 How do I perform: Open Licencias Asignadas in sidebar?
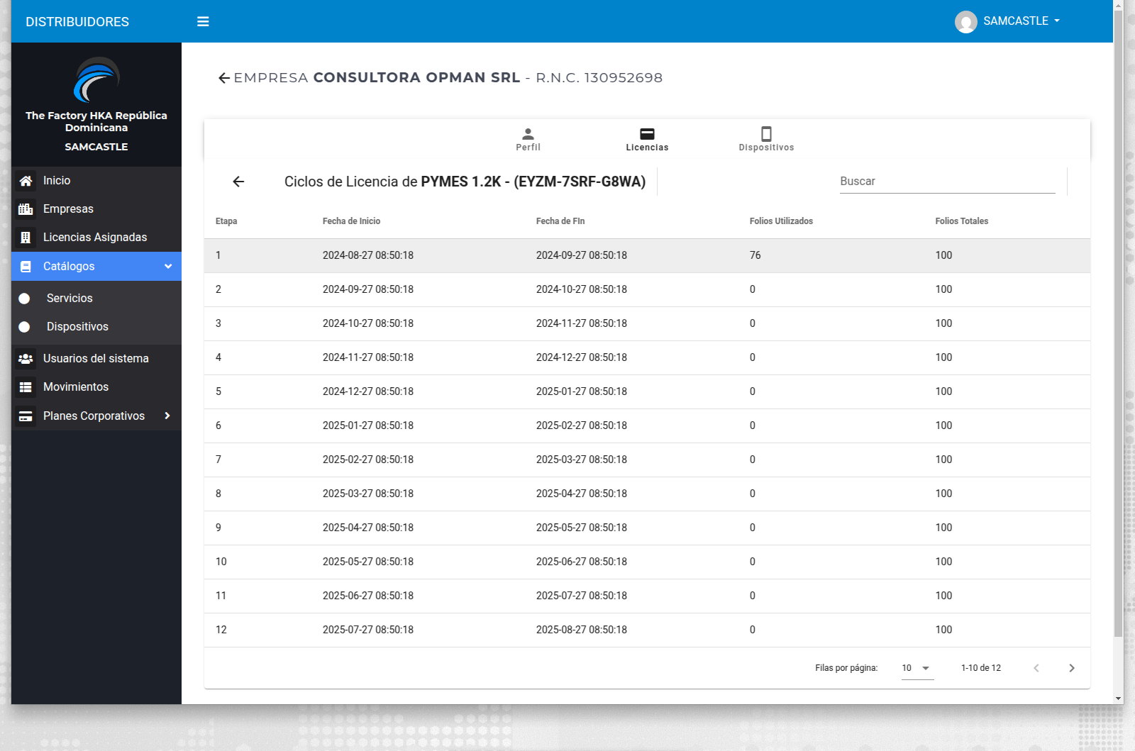coord(96,238)
